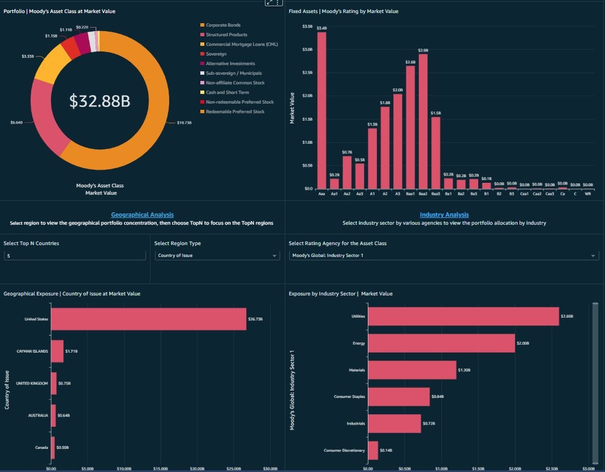The width and height of the screenshot is (605, 472).
Task: Select Commercial Mortgage Loans (CML) legend item
Action: click(241, 45)
